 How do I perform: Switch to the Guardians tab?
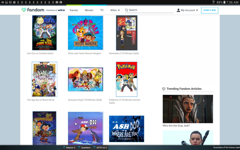(84, 147)
